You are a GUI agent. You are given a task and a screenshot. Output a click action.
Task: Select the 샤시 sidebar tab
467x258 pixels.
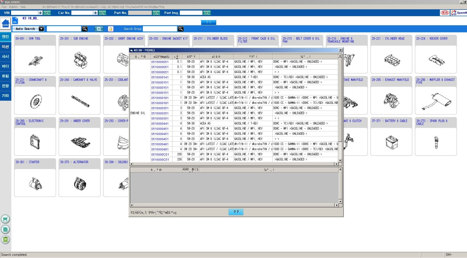[x=6, y=56]
